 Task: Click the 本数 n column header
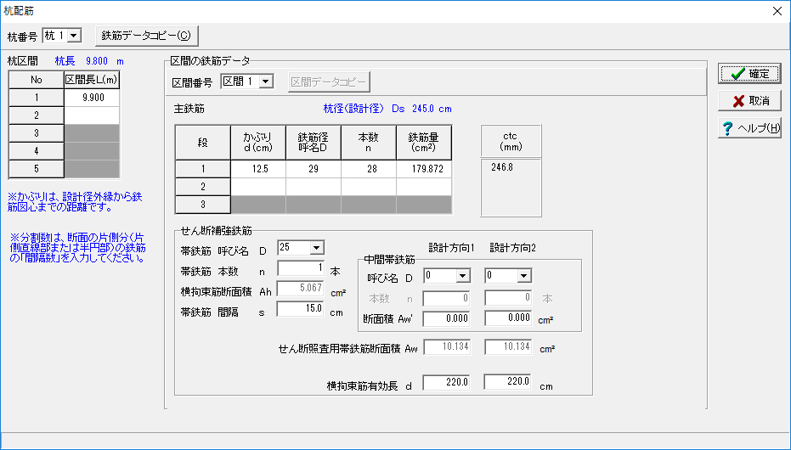click(x=369, y=143)
